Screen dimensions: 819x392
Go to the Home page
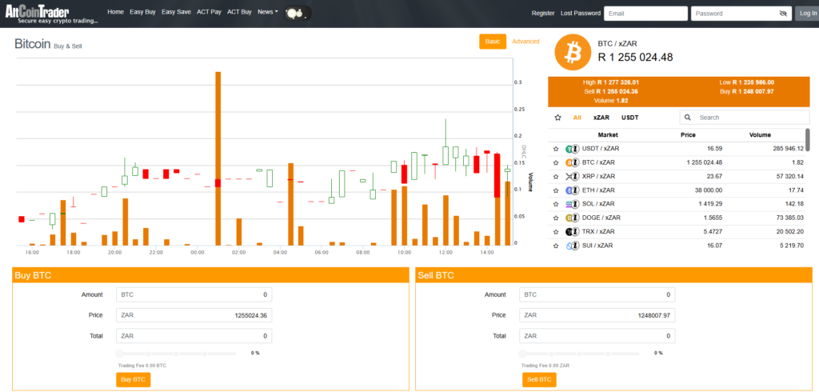click(115, 11)
